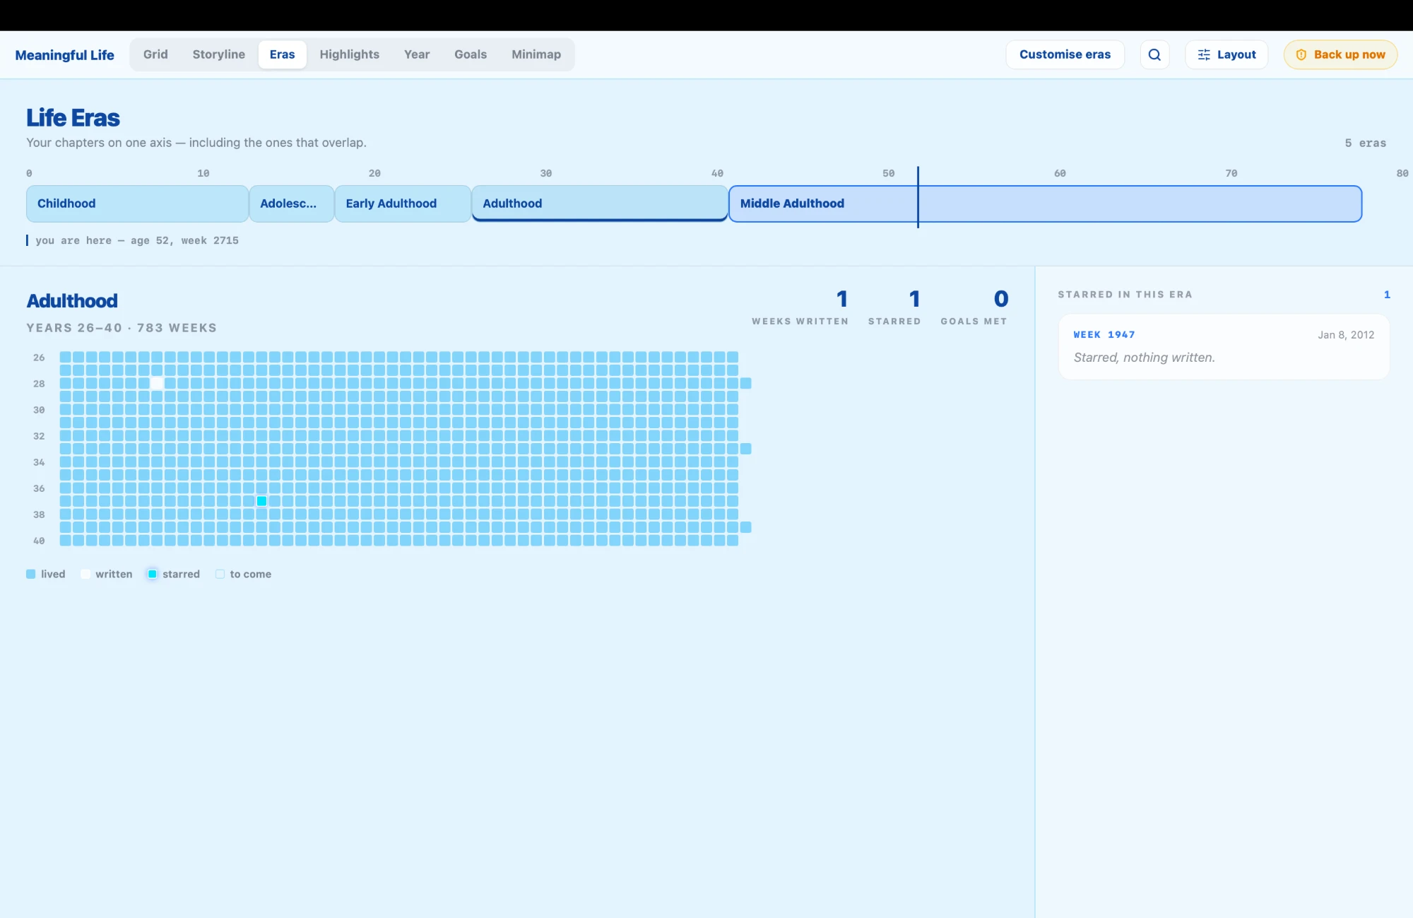Select the Childhood era bar
The image size is (1413, 918).
137,204
